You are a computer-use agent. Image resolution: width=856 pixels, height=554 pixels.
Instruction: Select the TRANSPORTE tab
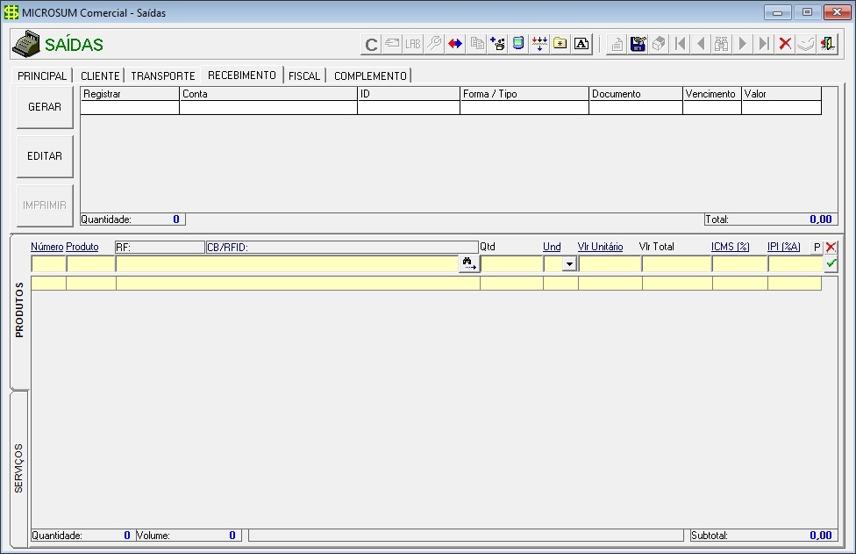[163, 76]
